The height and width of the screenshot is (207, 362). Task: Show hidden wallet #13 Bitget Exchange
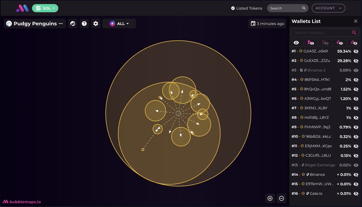coord(356,165)
